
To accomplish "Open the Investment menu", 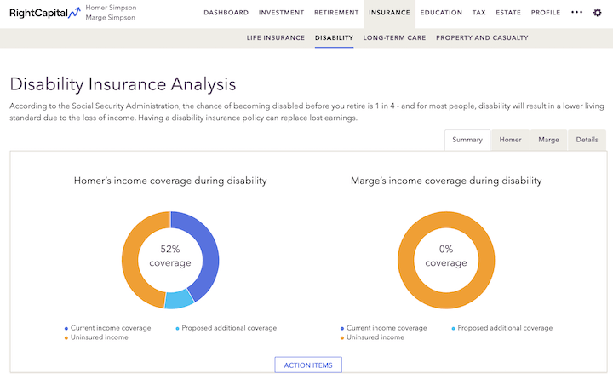I will point(281,13).
